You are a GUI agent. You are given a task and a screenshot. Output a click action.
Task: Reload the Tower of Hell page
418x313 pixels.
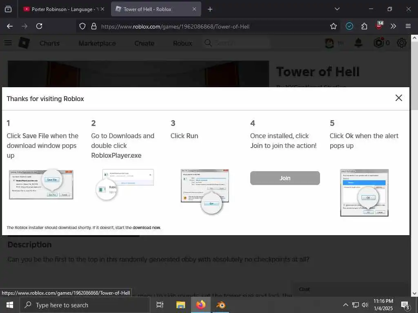[x=39, y=26]
